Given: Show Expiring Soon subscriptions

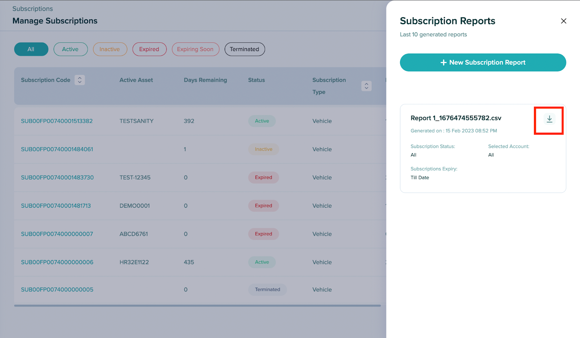Looking at the screenshot, I should point(195,49).
